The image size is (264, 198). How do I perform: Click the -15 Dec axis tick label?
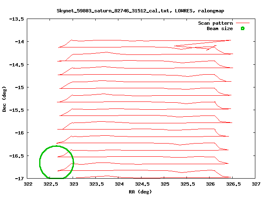(19, 87)
